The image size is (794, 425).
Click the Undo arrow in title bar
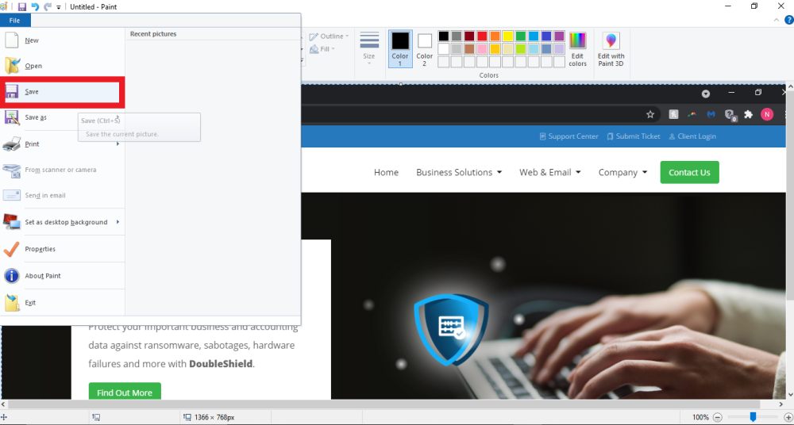[x=35, y=6]
